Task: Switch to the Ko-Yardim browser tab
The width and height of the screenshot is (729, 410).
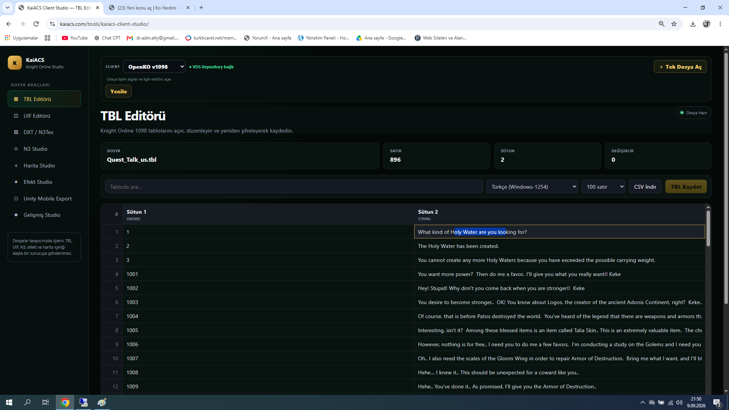Action: click(x=149, y=8)
